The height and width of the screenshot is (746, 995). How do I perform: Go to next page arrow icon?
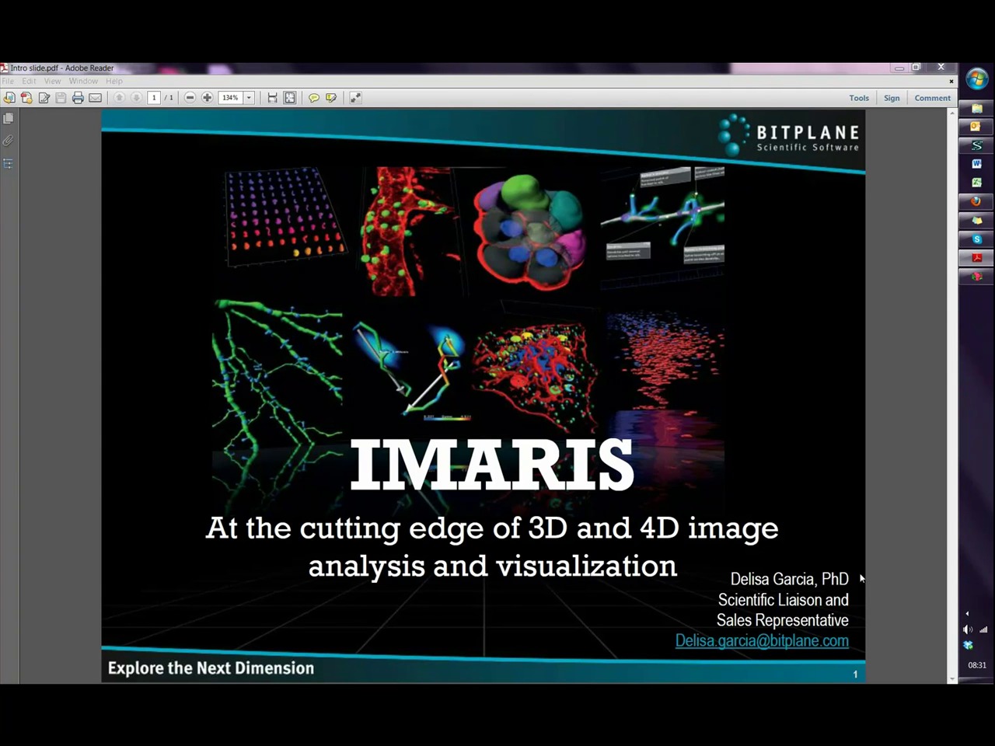136,98
